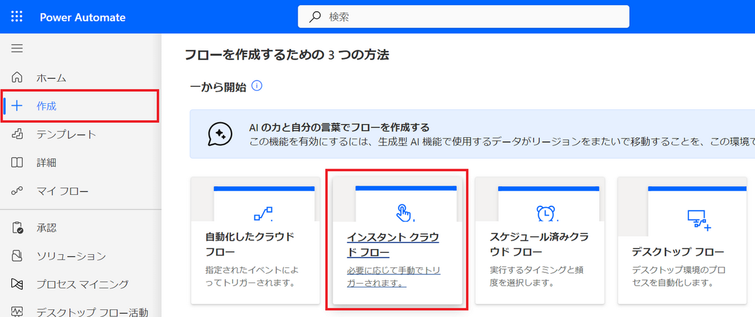The width and height of the screenshot is (755, 317).
Task: Click the AI のカと自分の言葉でフローを作成する banner heading
Action: (340, 127)
